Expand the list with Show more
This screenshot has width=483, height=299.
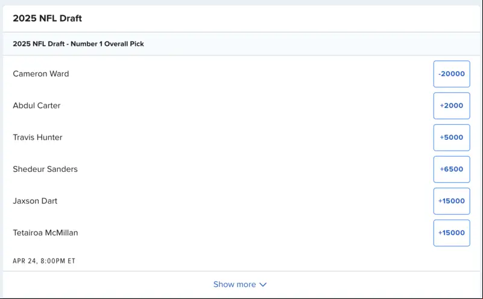pyautogui.click(x=239, y=284)
